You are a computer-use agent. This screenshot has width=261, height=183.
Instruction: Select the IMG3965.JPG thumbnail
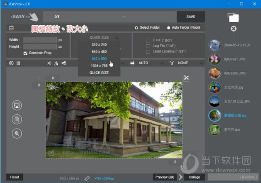(215, 73)
